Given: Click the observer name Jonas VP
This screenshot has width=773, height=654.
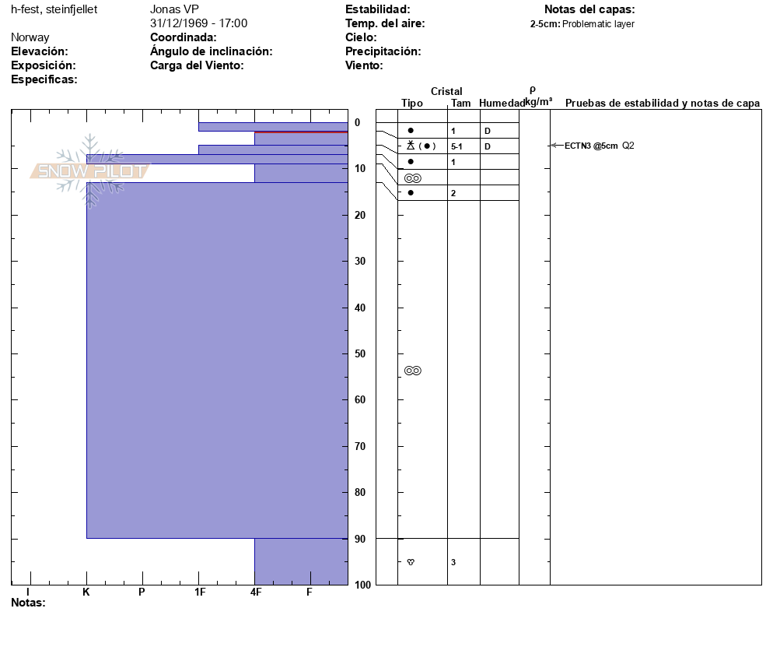Looking at the screenshot, I should (174, 9).
